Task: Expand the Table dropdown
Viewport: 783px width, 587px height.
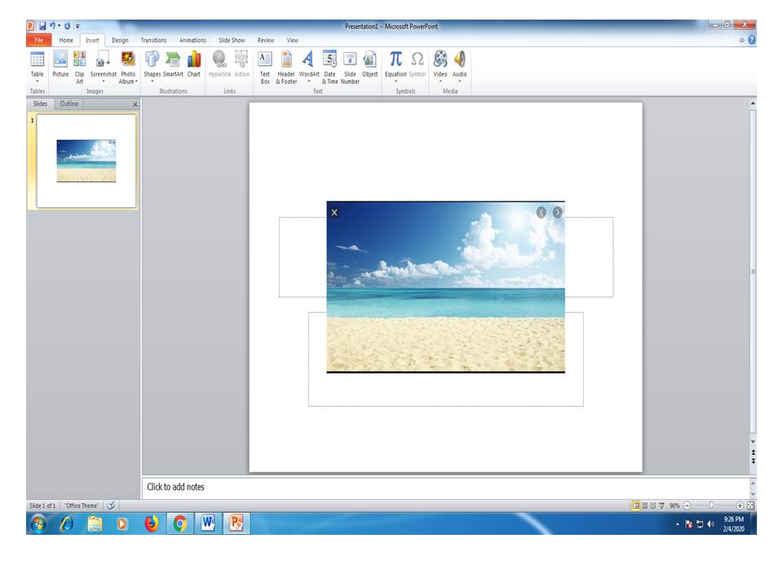Action: [x=37, y=81]
